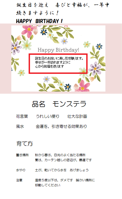
Task: Click the 風水 label
Action: (20, 126)
